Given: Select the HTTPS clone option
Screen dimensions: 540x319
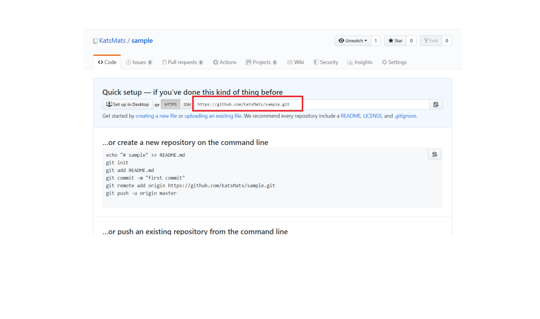Looking at the screenshot, I should pos(171,105).
